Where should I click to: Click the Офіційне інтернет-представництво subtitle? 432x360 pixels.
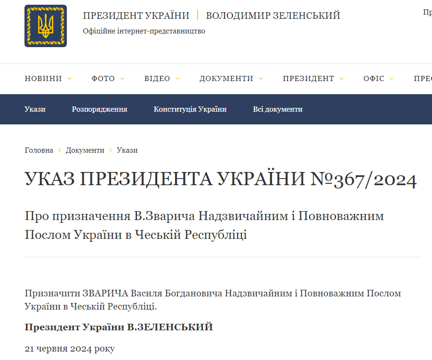tap(144, 31)
